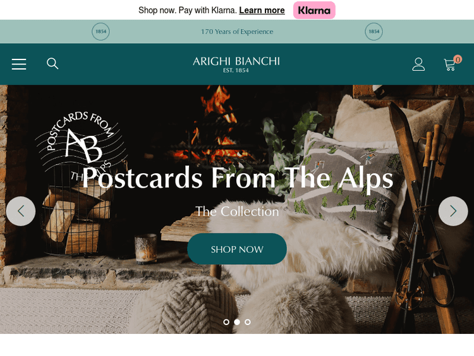
Task: Open the search magnifier icon
Action: coord(52,63)
